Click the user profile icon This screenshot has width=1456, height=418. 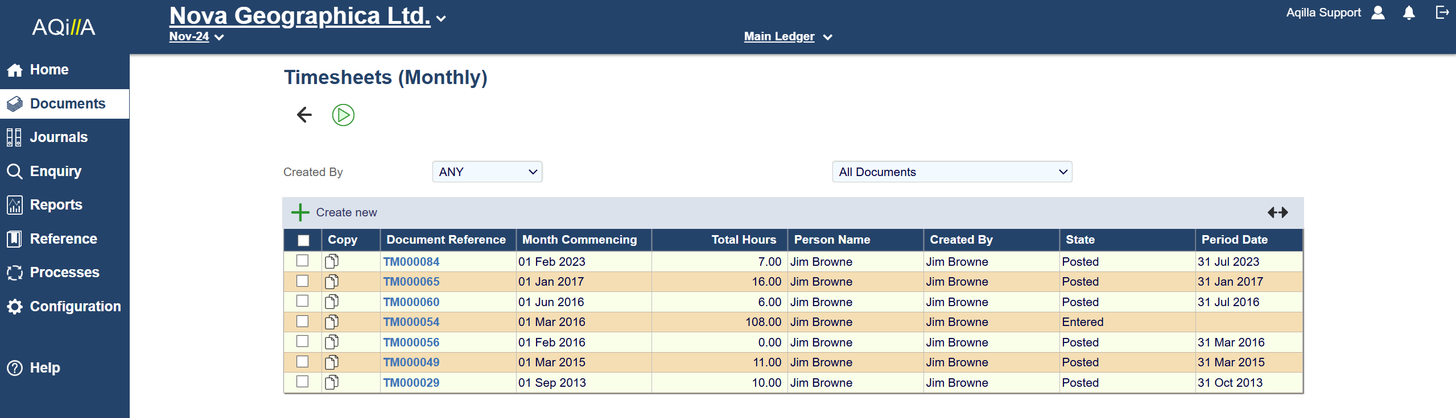click(1378, 13)
